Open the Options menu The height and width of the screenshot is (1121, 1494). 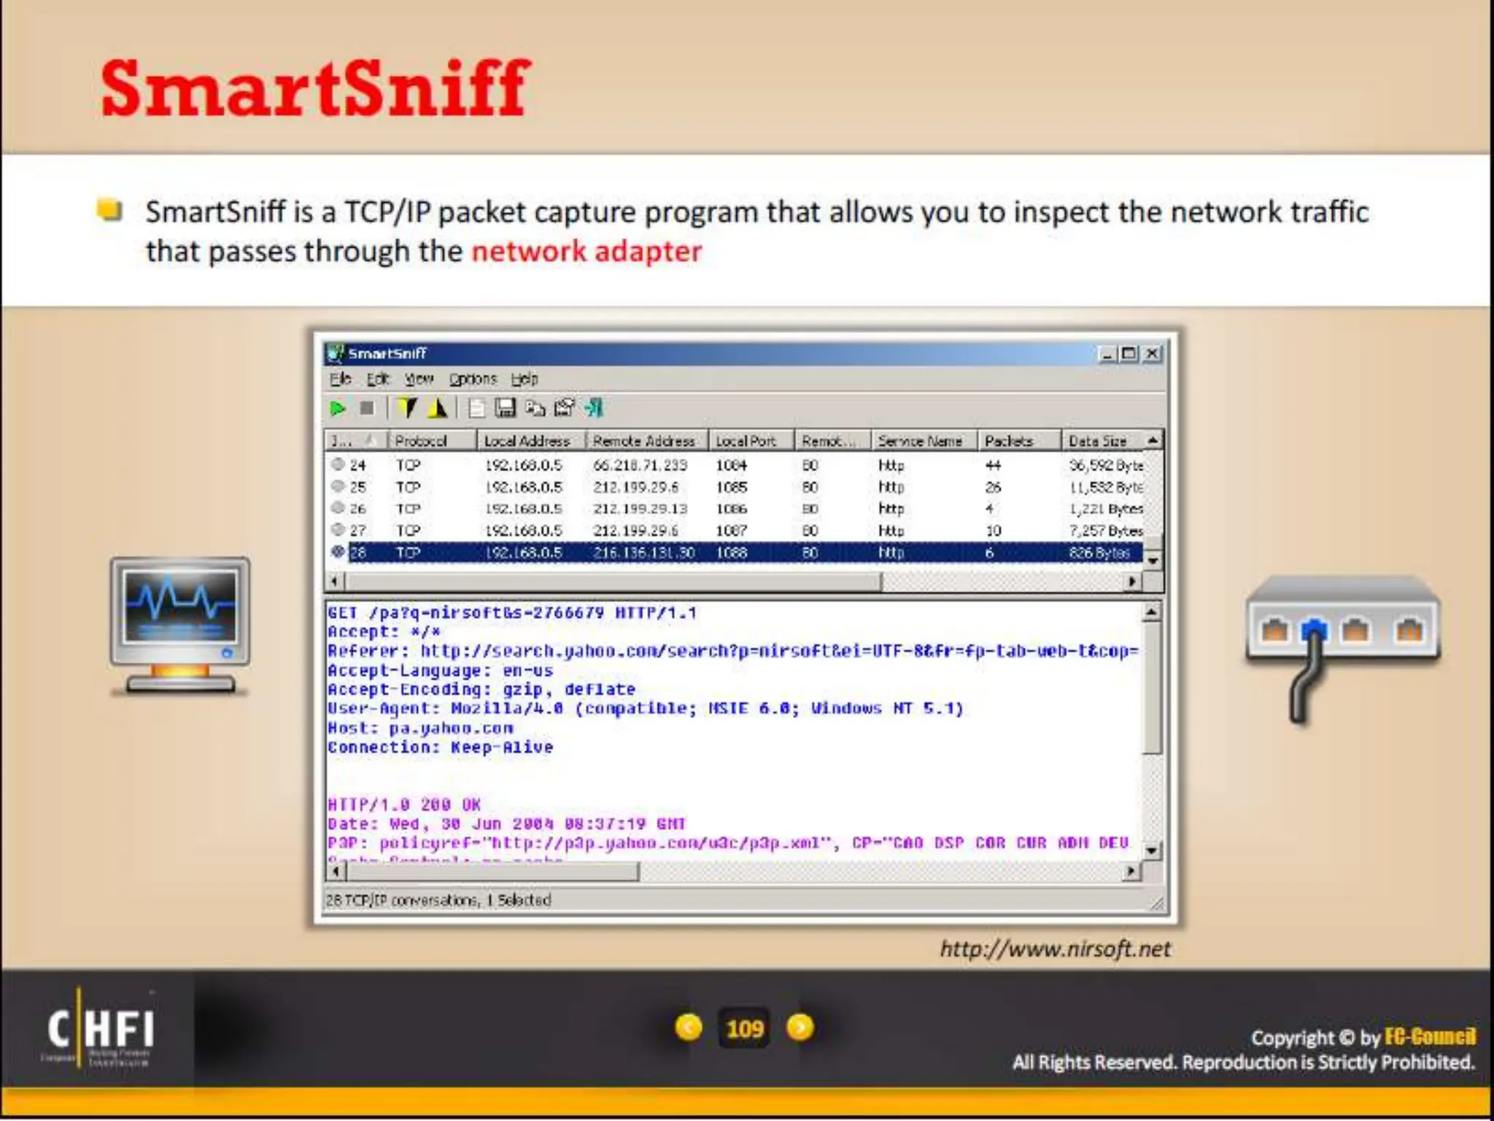pyautogui.click(x=473, y=379)
